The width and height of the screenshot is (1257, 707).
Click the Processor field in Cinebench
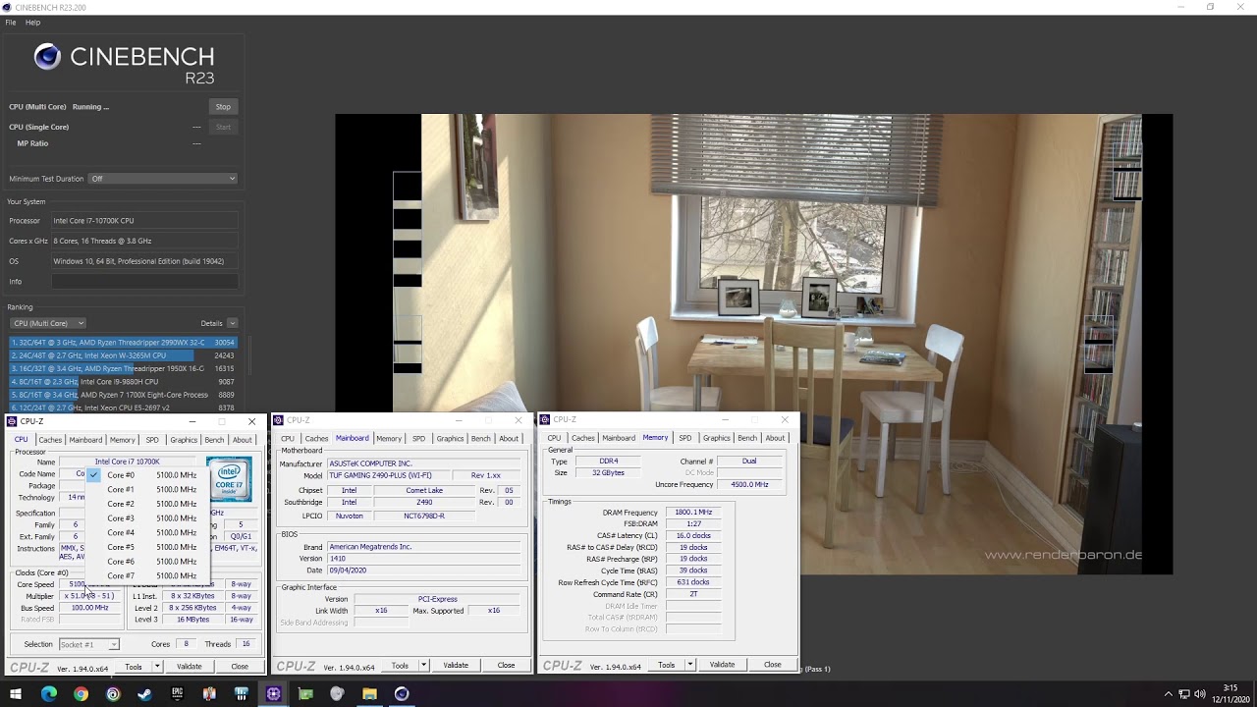coord(144,221)
